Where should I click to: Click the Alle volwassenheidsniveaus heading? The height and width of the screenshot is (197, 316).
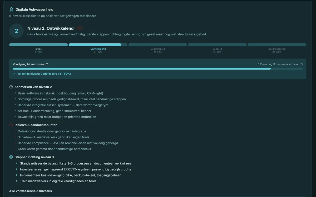[x=31, y=191]
